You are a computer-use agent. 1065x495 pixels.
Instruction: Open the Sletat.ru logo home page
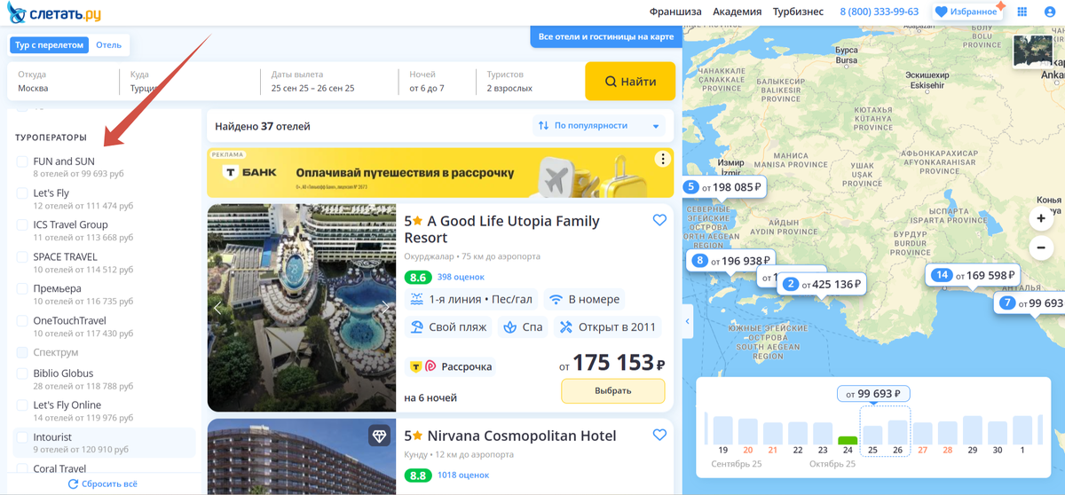point(53,13)
